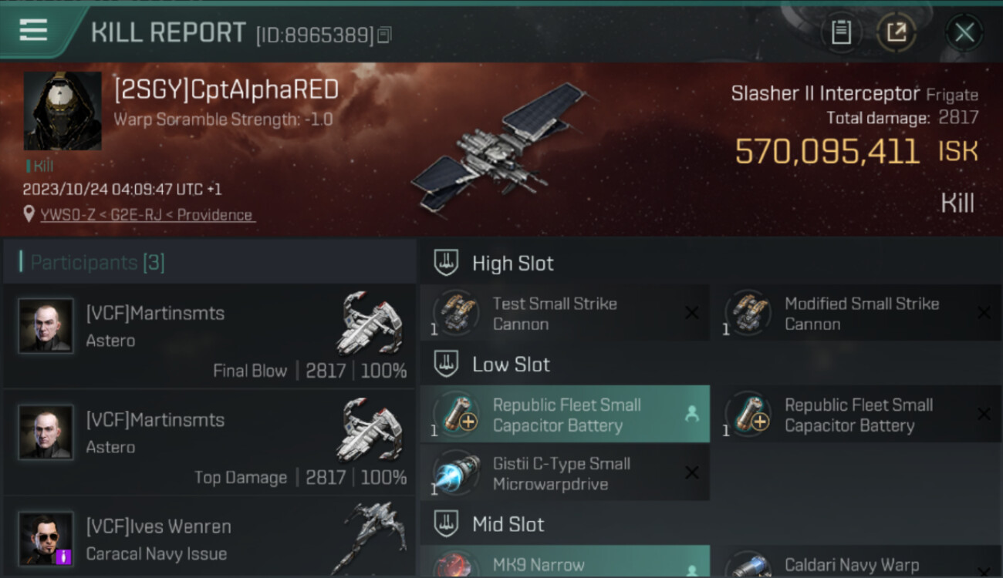Image resolution: width=1003 pixels, height=578 pixels.
Task: Click the Low Slot shield icon
Action: (446, 364)
